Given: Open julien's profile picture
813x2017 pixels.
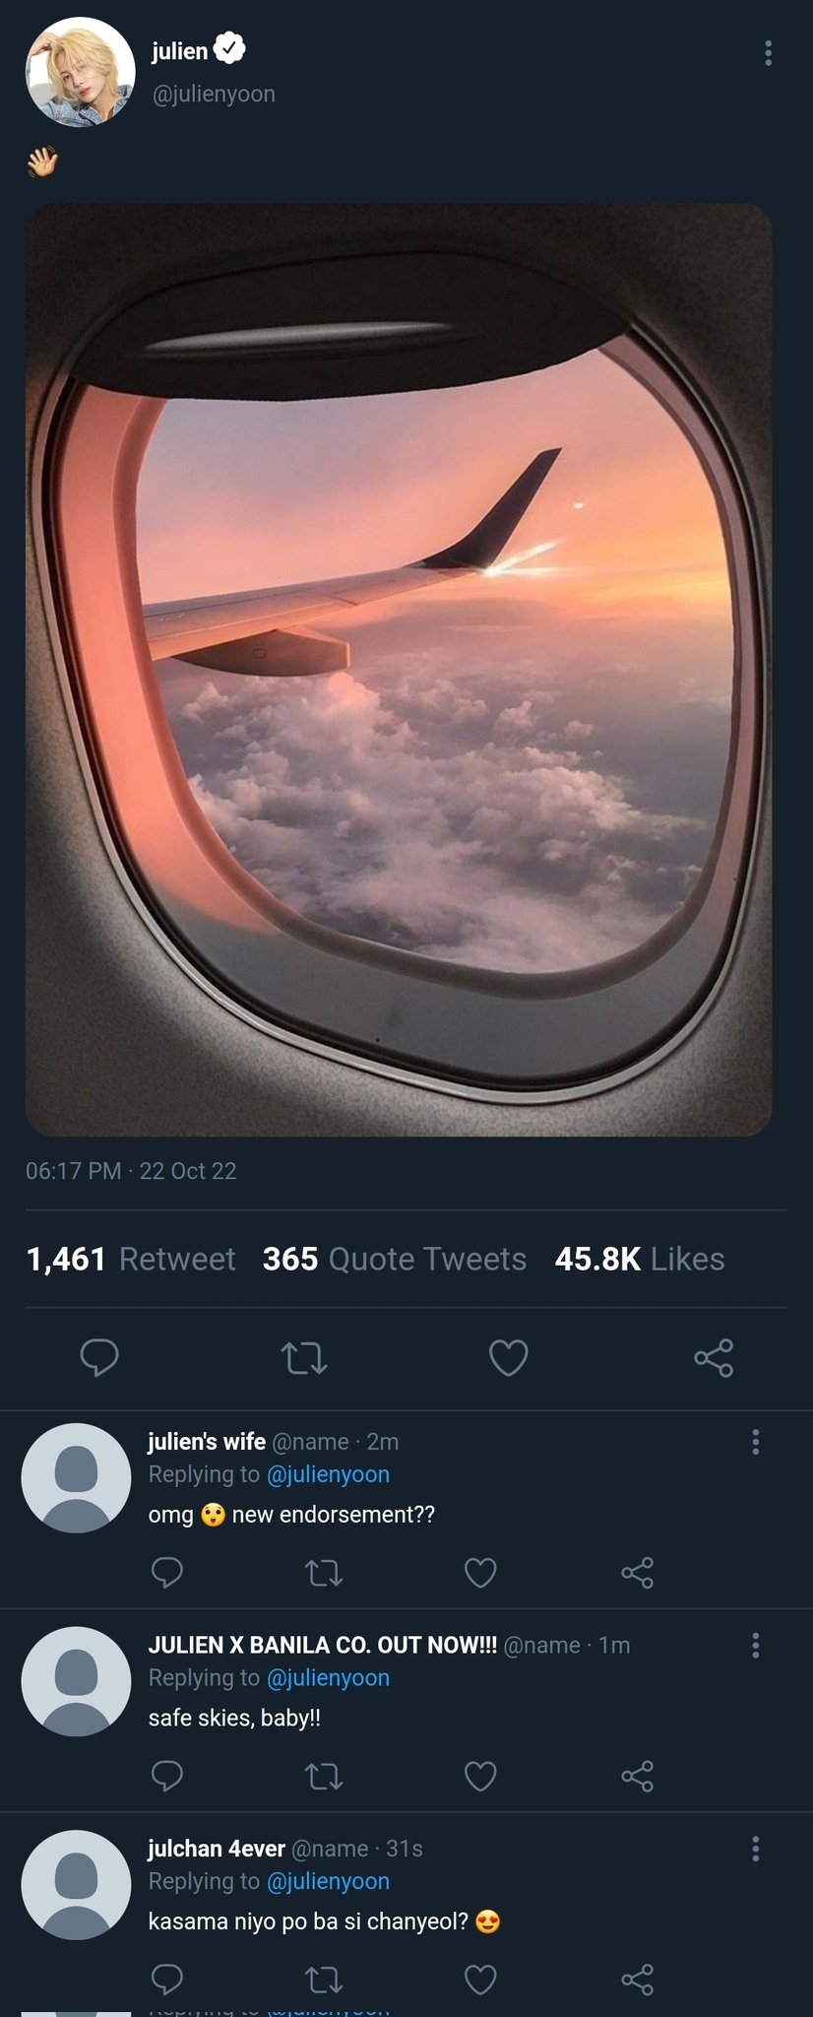Looking at the screenshot, I should (x=80, y=72).
